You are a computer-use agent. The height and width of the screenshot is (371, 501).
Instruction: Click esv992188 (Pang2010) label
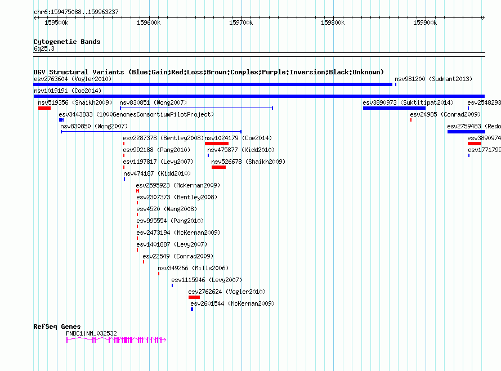[x=156, y=150]
